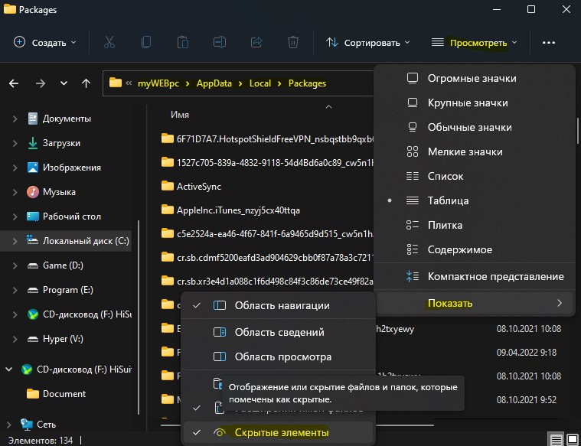Expand the Локальный диск (C:) node
The width and height of the screenshot is (581, 446).
[15, 241]
